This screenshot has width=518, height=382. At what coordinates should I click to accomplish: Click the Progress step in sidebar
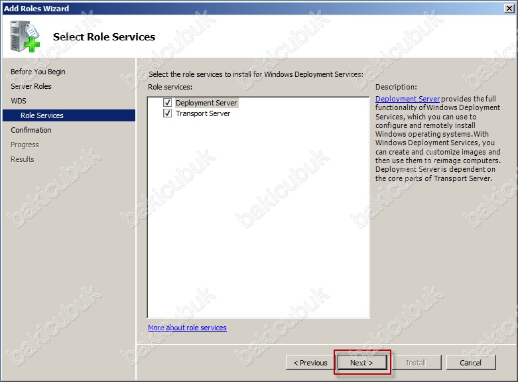[x=25, y=145]
